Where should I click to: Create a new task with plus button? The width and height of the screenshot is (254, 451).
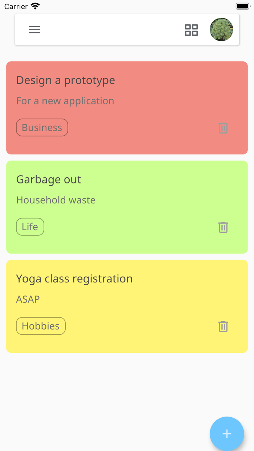point(227,434)
